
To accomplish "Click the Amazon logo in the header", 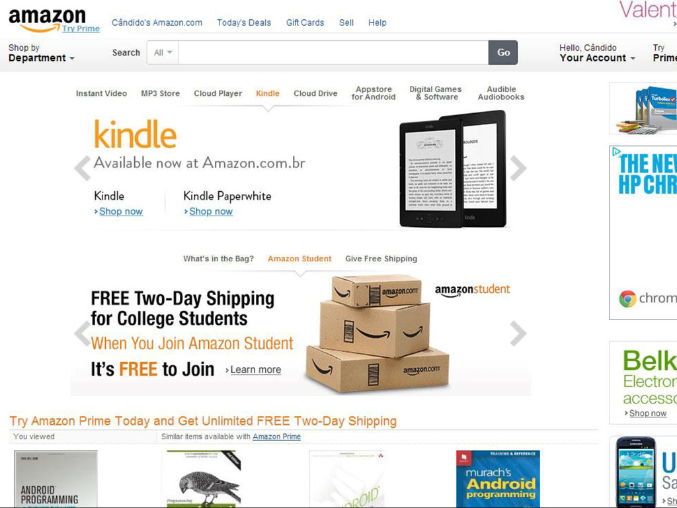I will point(47,20).
